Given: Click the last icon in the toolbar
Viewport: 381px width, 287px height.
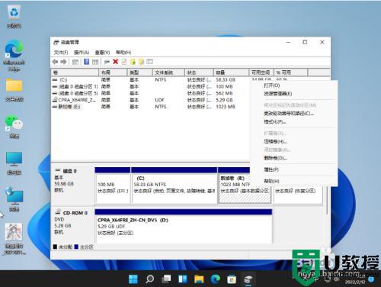Looking at the screenshot, I should point(149,62).
